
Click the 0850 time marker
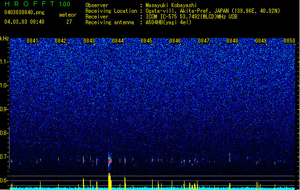coord(290,41)
